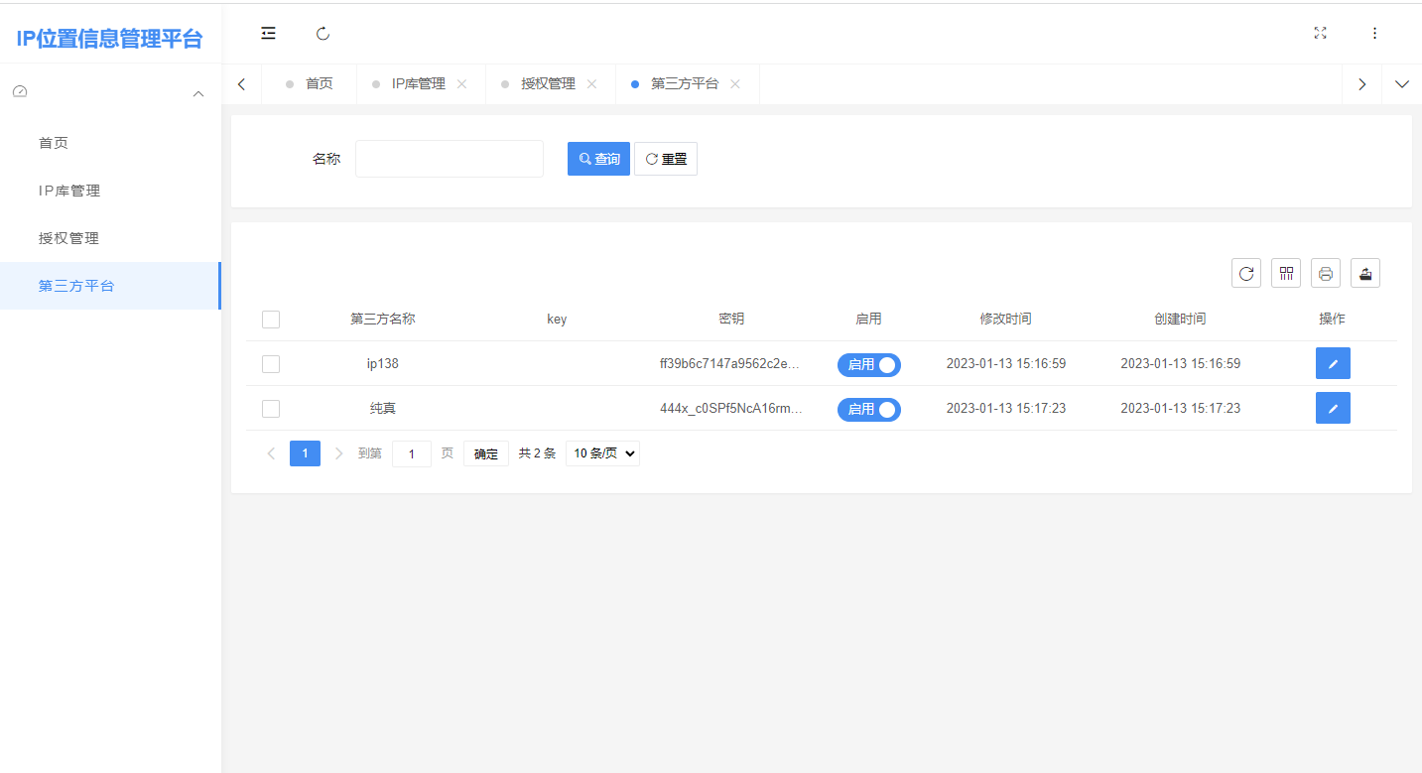Check the select-all checkbox in the table header
Screen dimensions: 1422x773
271,319
